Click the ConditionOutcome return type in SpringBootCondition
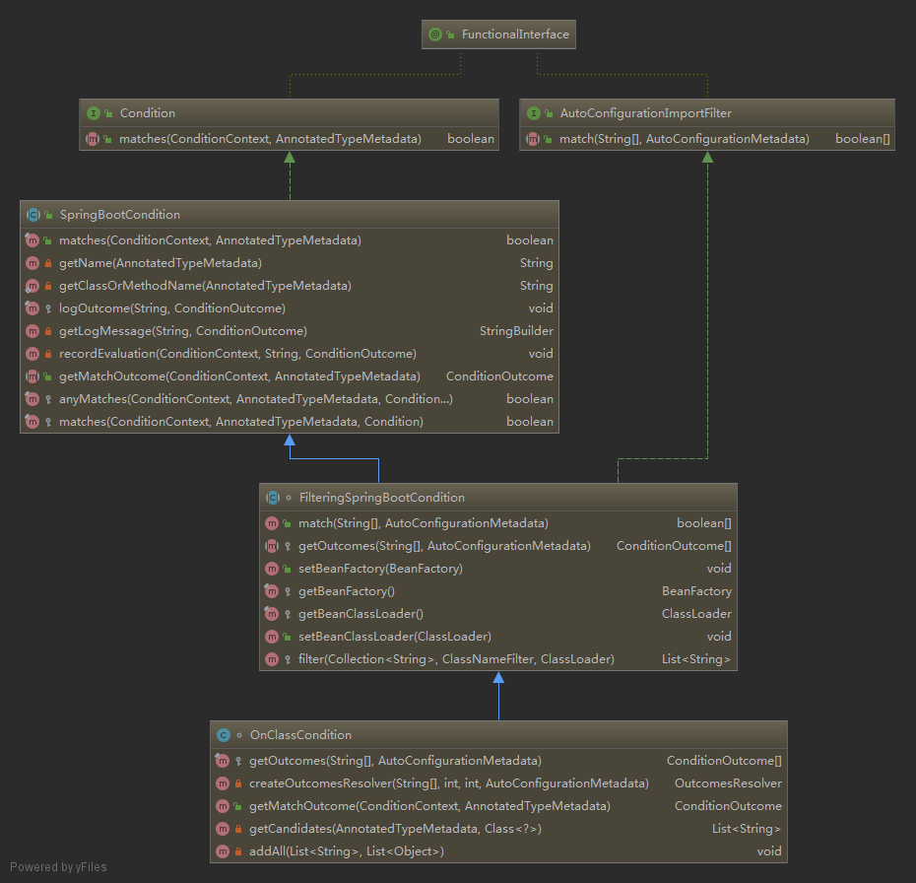 tap(499, 376)
